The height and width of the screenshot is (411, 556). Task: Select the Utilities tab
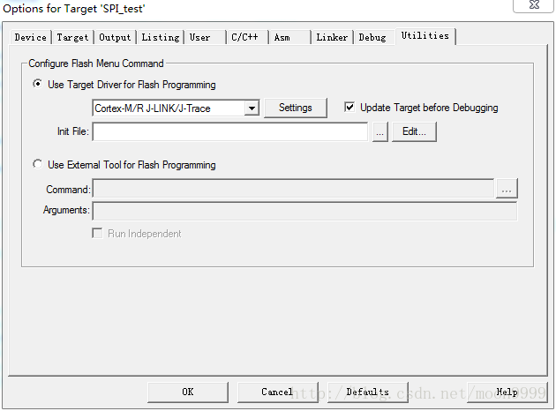pyautogui.click(x=425, y=36)
